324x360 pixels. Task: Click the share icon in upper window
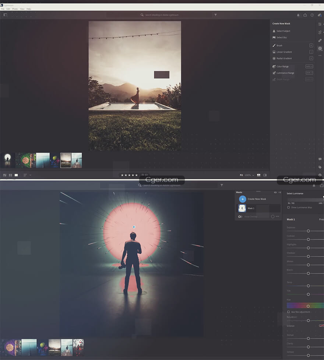click(x=305, y=15)
